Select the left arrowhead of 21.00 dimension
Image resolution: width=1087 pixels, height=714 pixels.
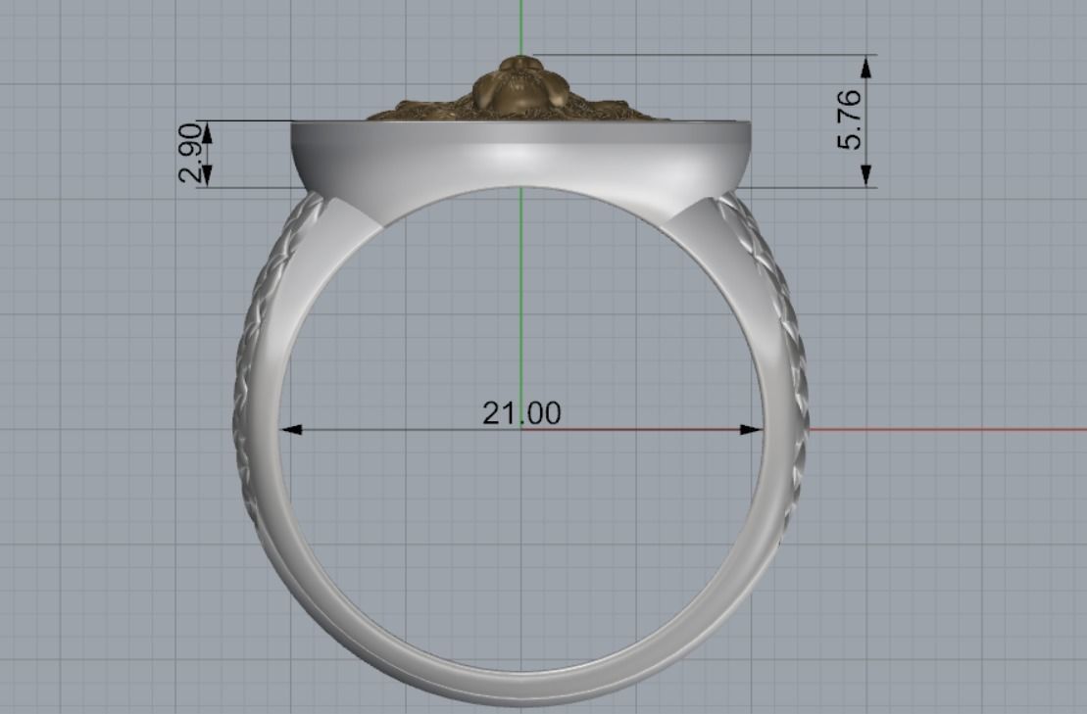coord(292,430)
